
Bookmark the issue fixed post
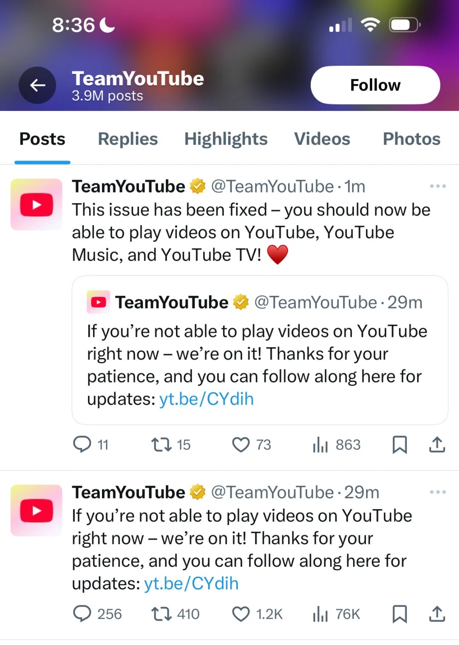pyautogui.click(x=399, y=444)
